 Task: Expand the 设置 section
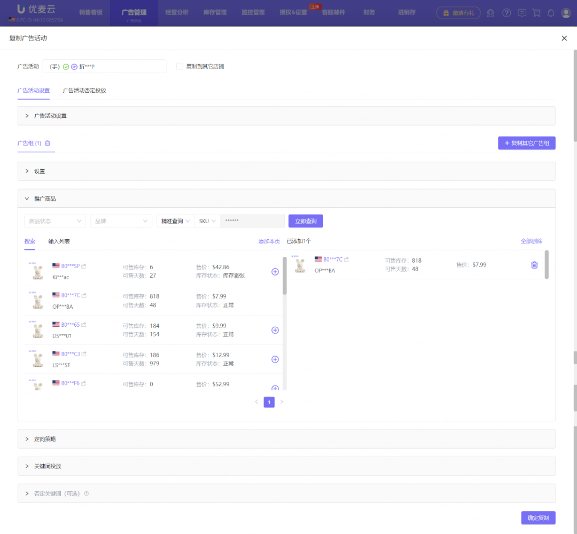coord(286,171)
